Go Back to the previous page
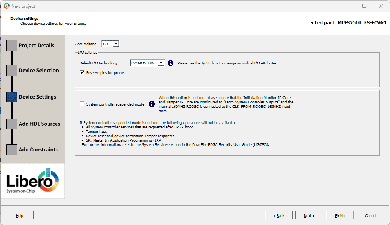 (278, 215)
